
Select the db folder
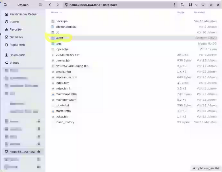click(134, 32)
